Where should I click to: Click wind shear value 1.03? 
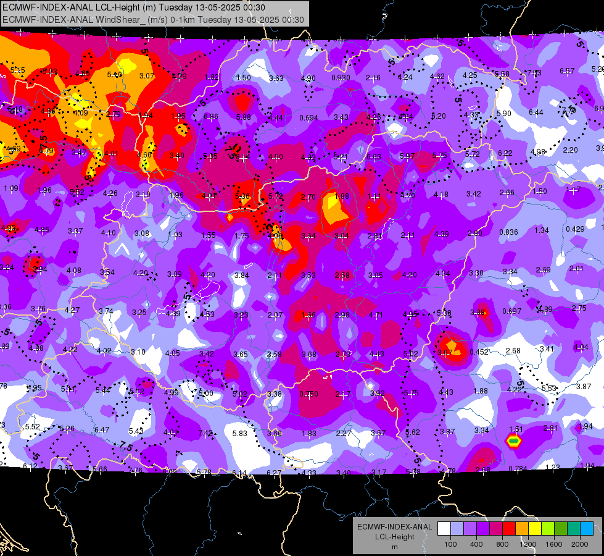[175, 234]
